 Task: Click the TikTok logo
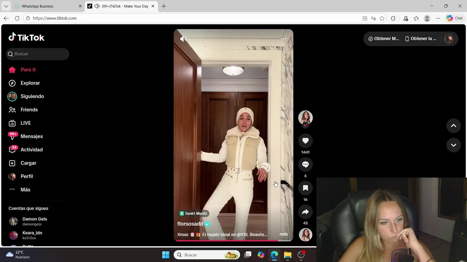tap(26, 37)
